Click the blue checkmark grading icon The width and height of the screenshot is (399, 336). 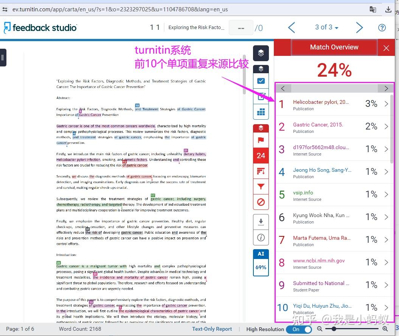[x=261, y=80]
